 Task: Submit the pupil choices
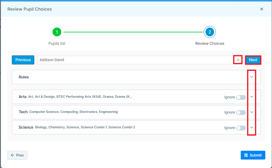coord(253,155)
